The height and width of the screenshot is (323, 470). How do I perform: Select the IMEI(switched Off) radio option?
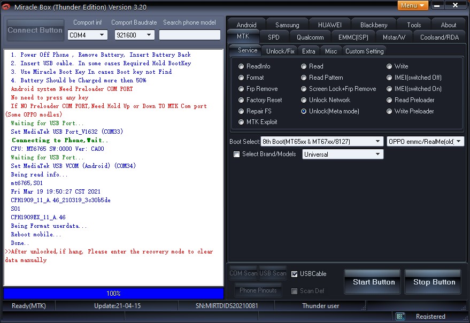click(414, 78)
